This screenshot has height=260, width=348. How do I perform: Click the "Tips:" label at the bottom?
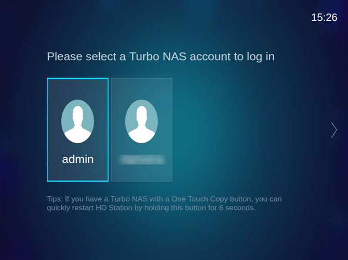pyautogui.click(x=55, y=199)
